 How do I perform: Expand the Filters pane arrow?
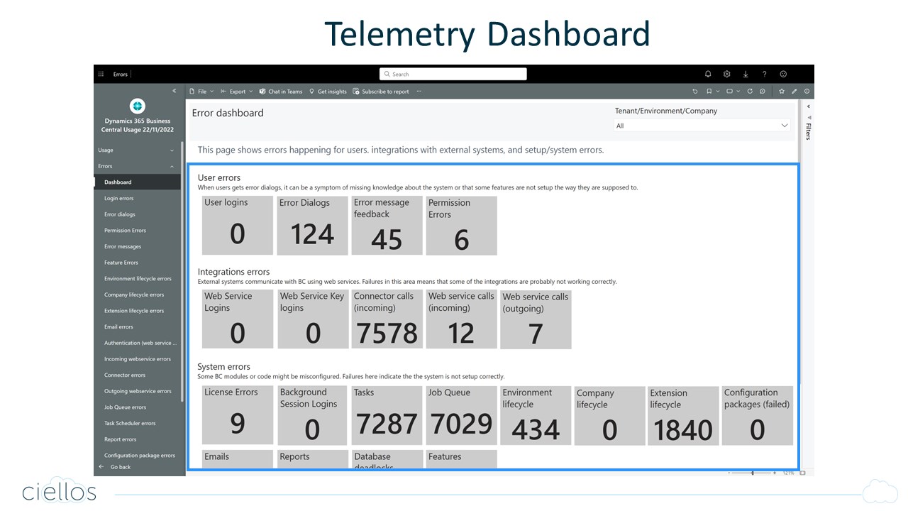(809, 106)
